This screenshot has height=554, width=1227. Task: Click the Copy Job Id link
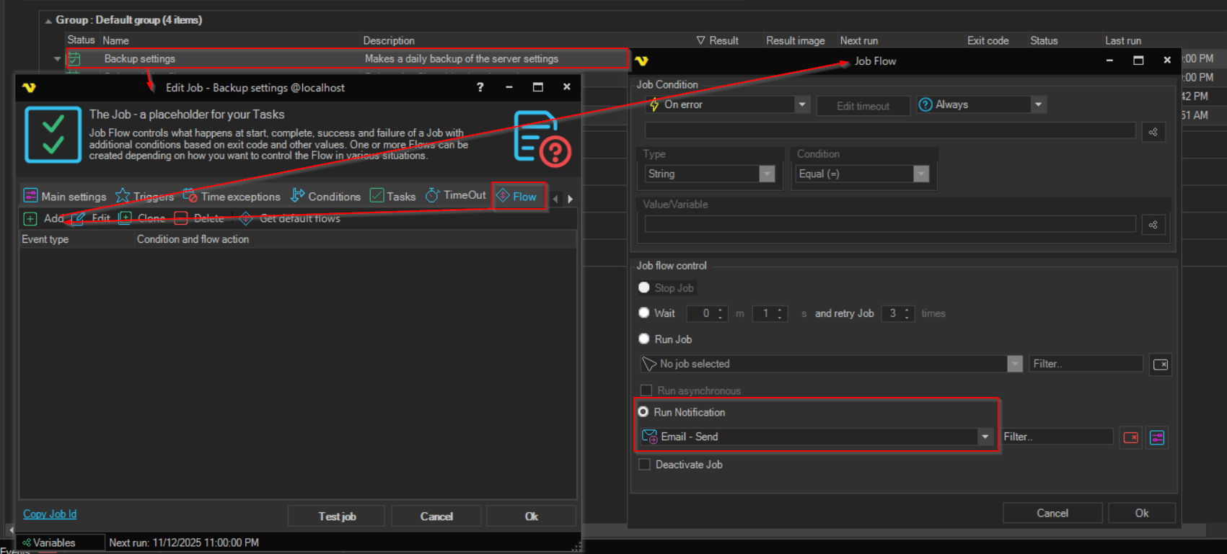pyautogui.click(x=50, y=514)
